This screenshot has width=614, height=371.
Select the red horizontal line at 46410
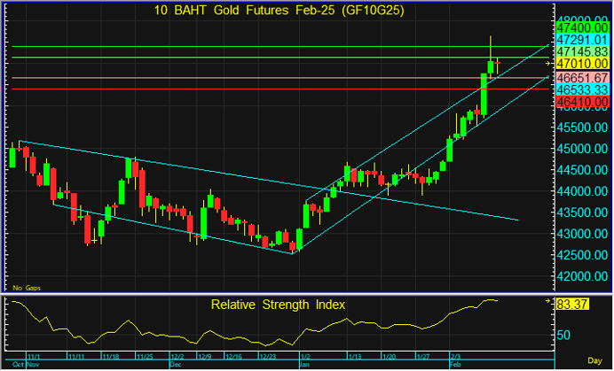[x=266, y=89]
